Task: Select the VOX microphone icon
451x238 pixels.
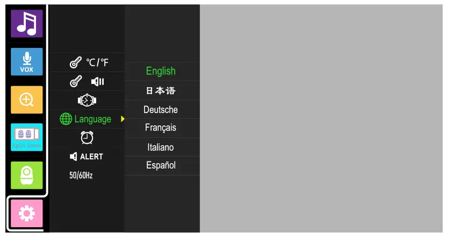Action: pyautogui.click(x=27, y=62)
